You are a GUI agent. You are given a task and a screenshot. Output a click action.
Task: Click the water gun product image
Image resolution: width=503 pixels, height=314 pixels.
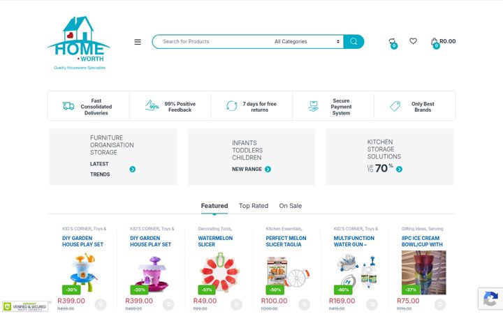pos(356,272)
